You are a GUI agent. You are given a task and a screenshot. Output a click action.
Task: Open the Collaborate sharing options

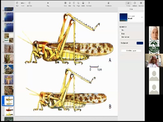(x=109, y=4)
